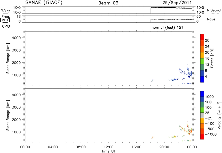Screen dimensions: 222x153
Task: Click the 18 tick on the frequency axis
Action: pyautogui.click(x=19, y=17)
